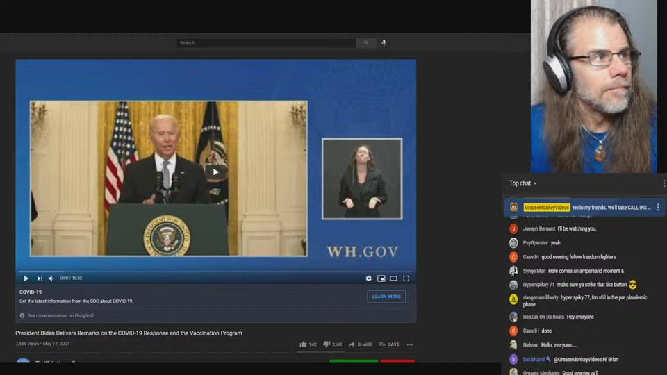
Task: Mute the video volume
Action: [51, 278]
